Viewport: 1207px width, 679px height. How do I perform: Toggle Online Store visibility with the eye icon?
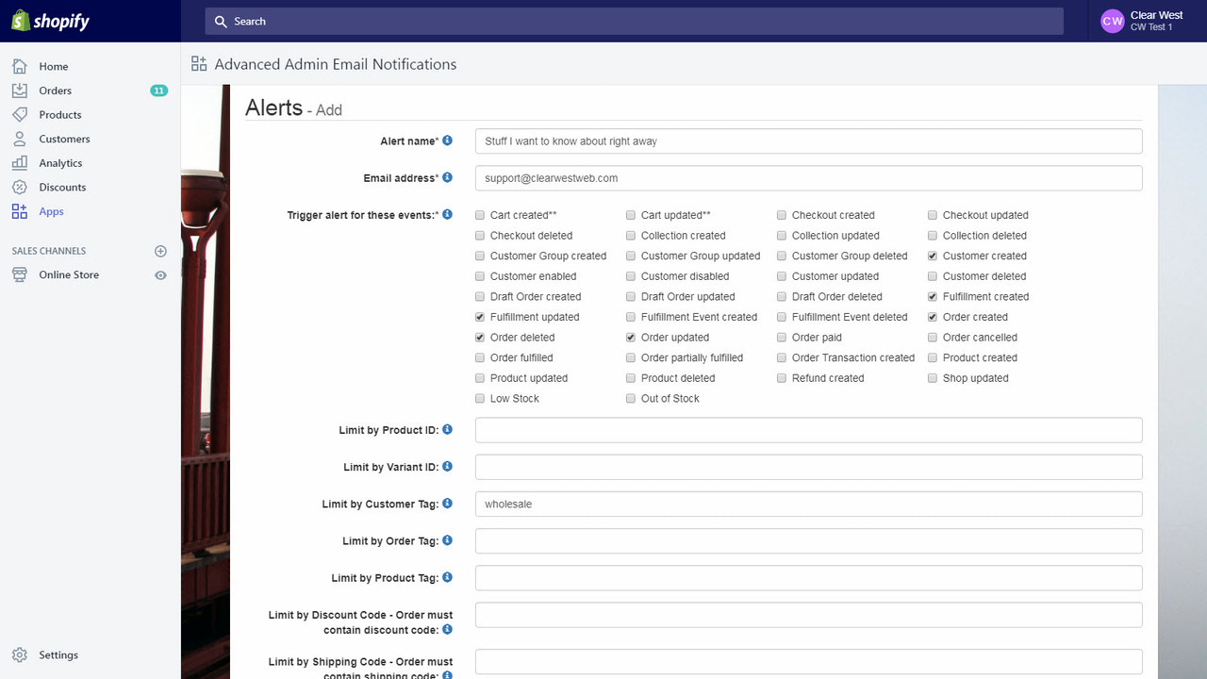[x=160, y=274]
